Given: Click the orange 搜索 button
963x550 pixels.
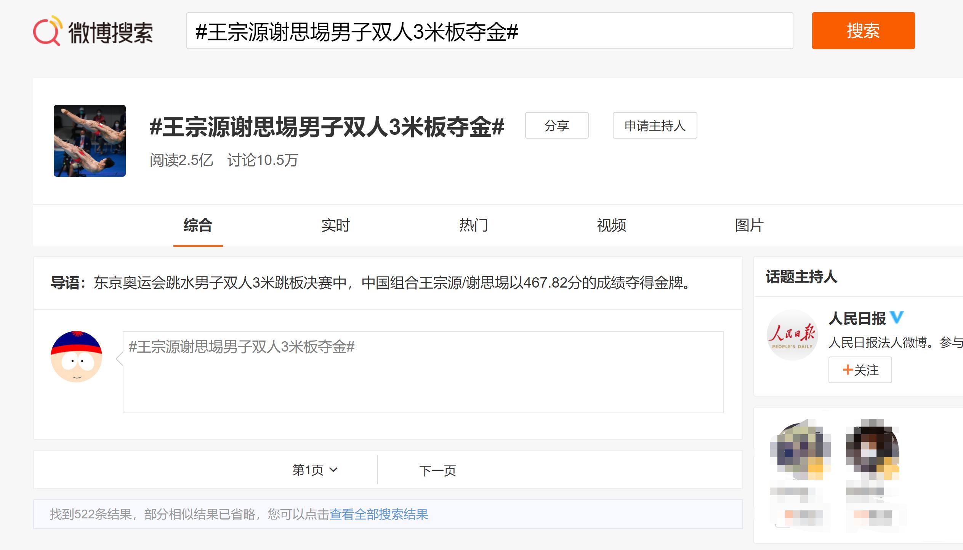Looking at the screenshot, I should coord(863,30).
